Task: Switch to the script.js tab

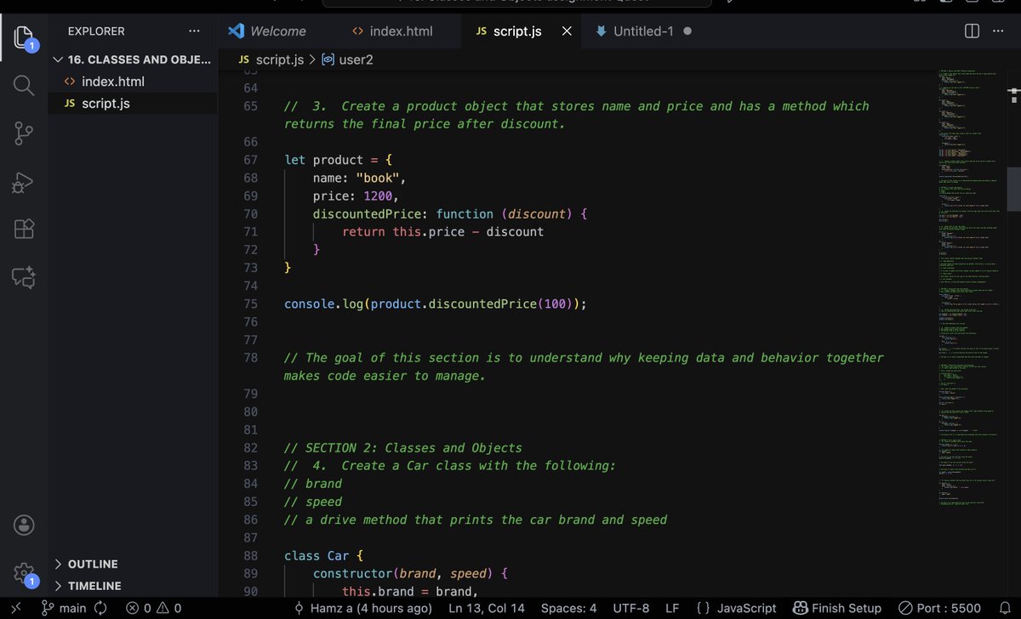Action: point(520,31)
